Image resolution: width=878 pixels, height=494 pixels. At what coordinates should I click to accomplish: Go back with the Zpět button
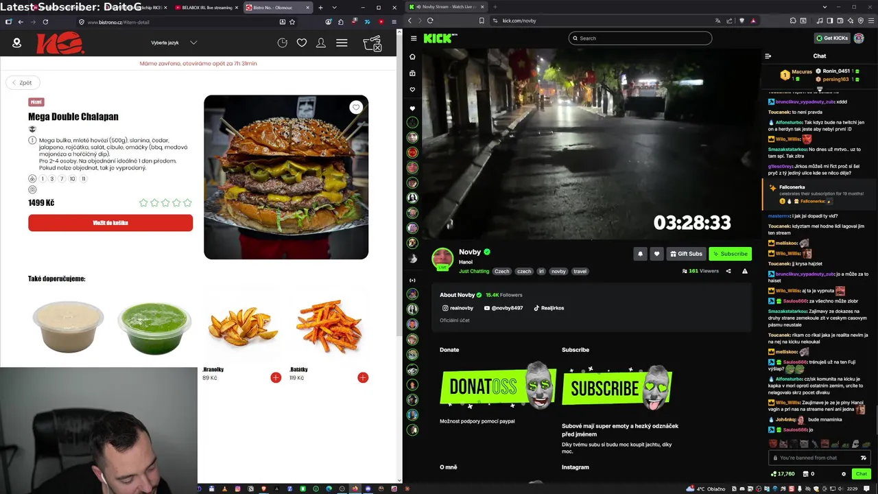coord(22,82)
